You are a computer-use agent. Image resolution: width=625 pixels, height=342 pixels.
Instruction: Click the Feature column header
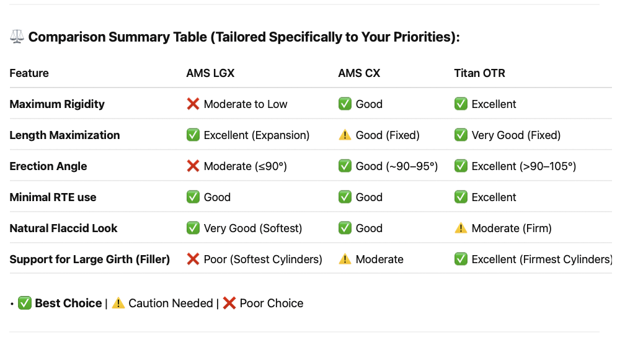29,73
